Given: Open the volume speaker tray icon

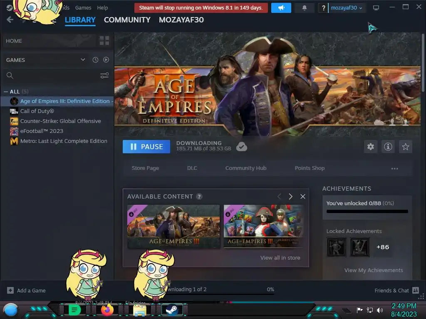Looking at the screenshot, I should pos(380,310).
